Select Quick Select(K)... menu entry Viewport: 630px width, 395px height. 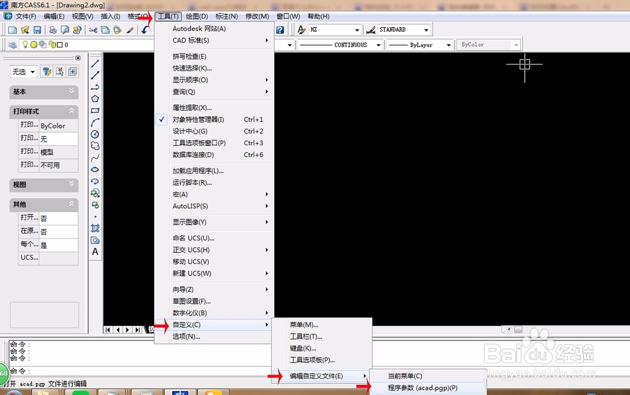214,68
